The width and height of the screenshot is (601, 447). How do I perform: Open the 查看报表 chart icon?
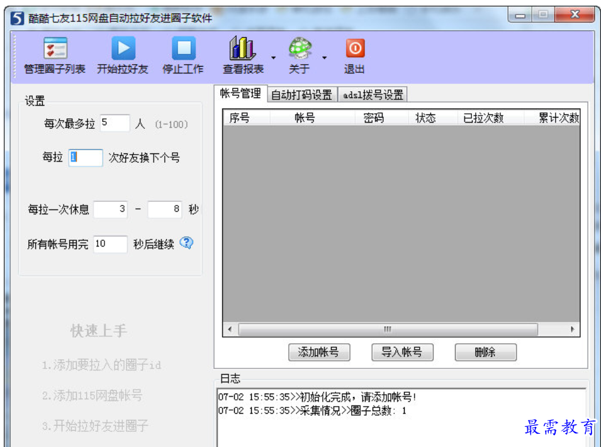tap(242, 48)
